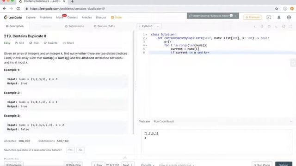Open Articles in the navbar

[x=86, y=18]
